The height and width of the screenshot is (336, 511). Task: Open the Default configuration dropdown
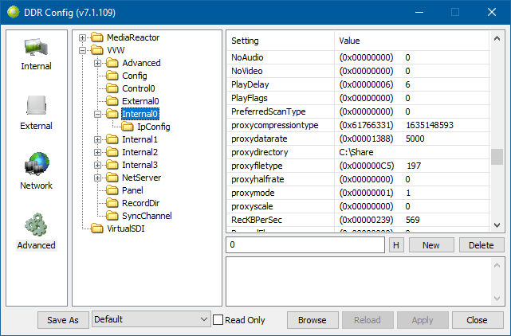pos(151,319)
